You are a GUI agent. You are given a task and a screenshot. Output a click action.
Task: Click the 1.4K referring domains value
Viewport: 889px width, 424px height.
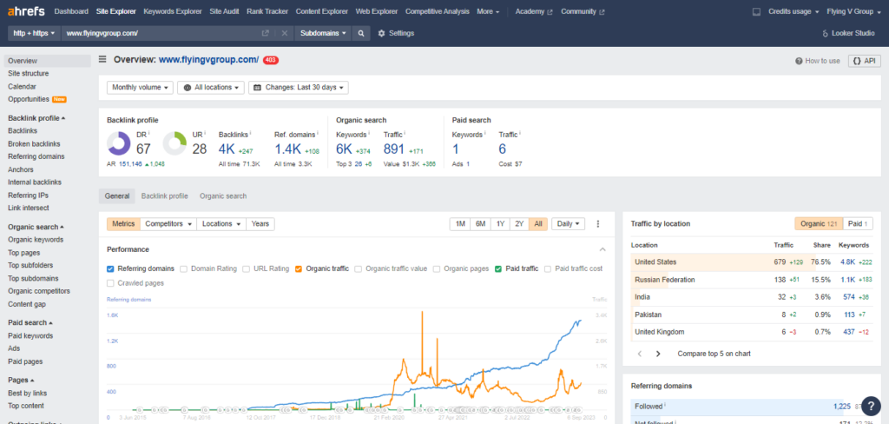288,149
